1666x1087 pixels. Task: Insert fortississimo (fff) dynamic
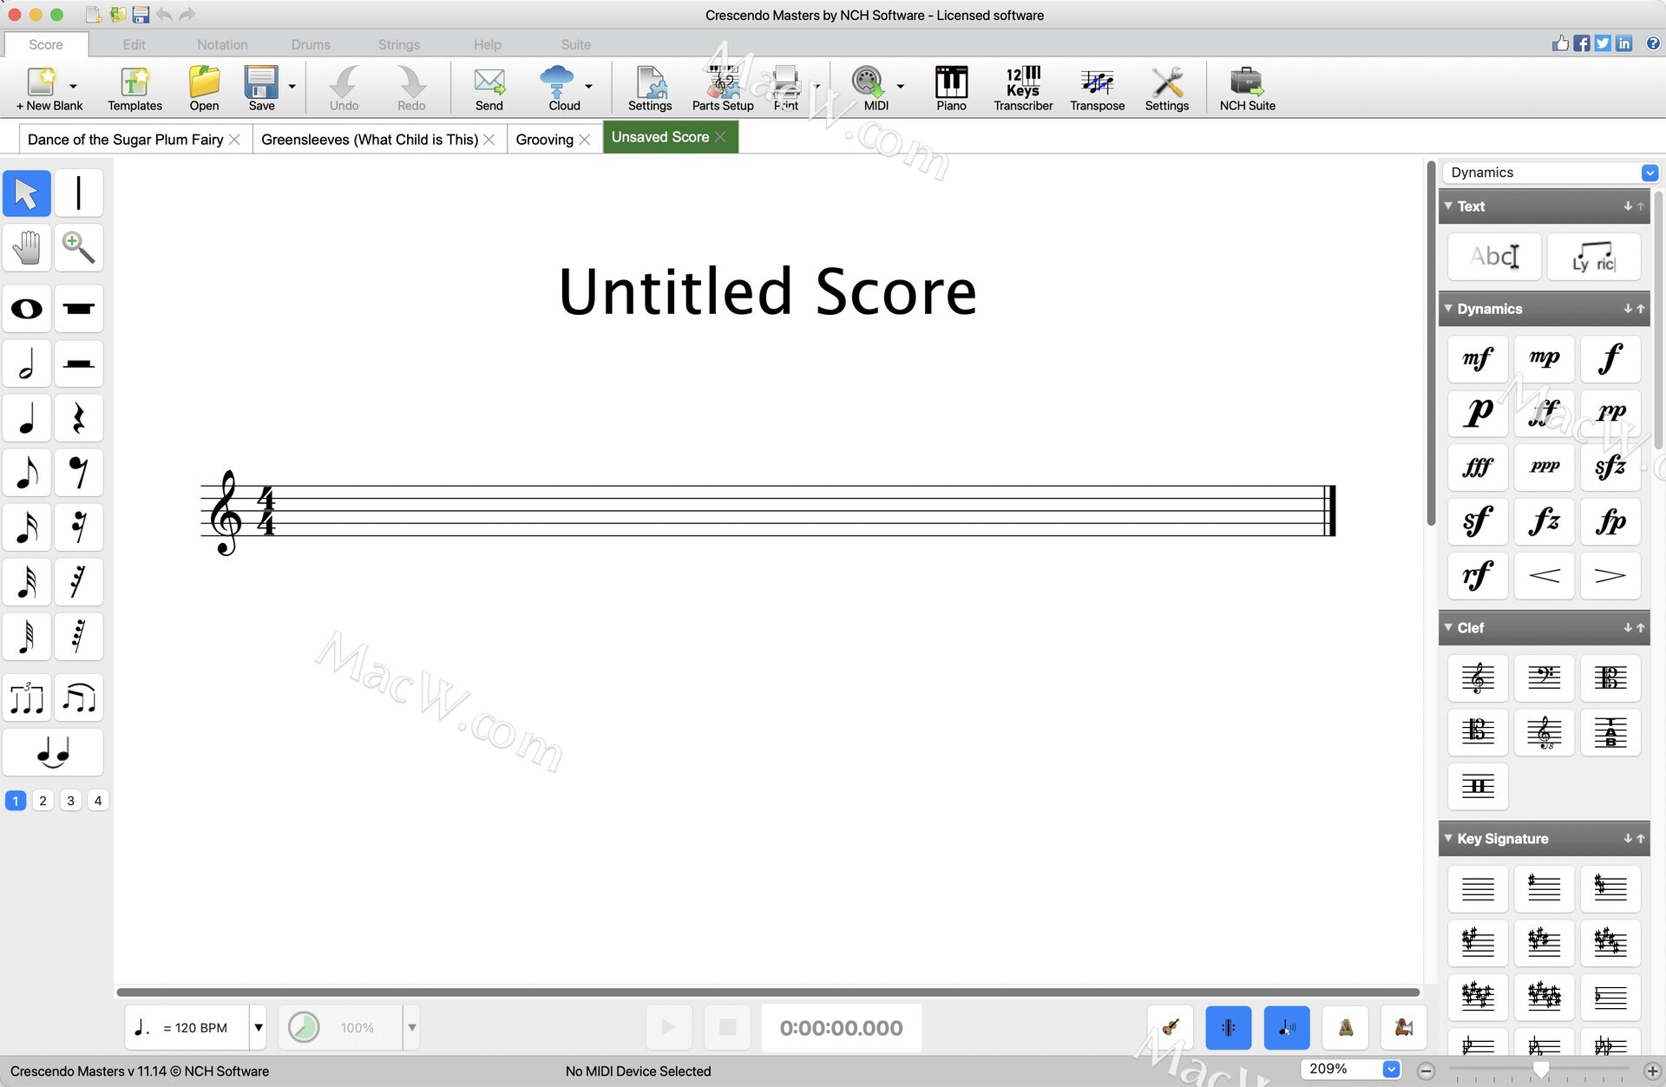(x=1478, y=468)
